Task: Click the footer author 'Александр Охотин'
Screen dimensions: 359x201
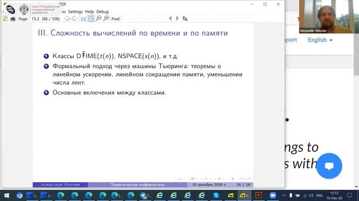Action: coord(60,185)
